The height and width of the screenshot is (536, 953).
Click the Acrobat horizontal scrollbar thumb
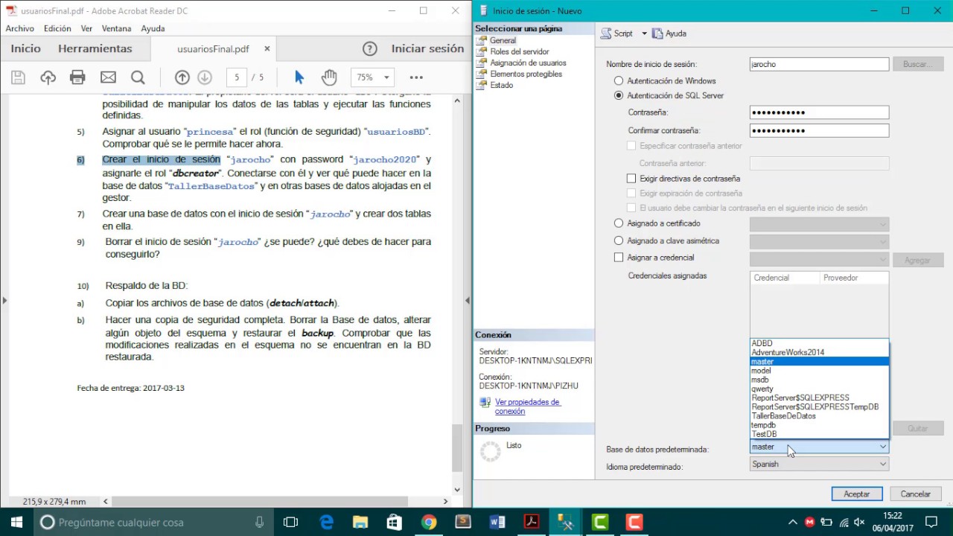[261, 502]
